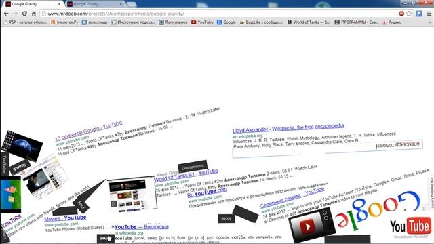Click the earth from space thumbnail
The width and height of the screenshot is (434, 244).
point(22,146)
